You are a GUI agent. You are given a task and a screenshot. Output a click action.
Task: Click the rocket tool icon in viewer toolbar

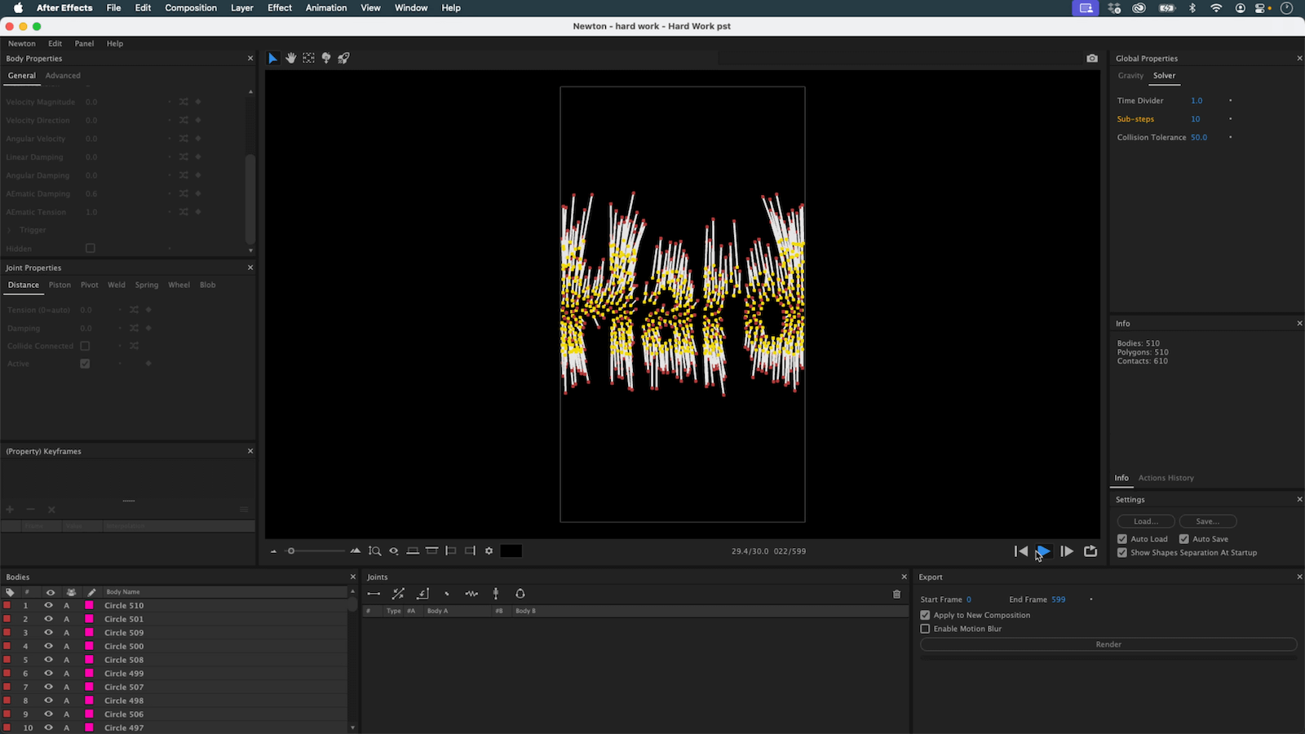click(343, 58)
